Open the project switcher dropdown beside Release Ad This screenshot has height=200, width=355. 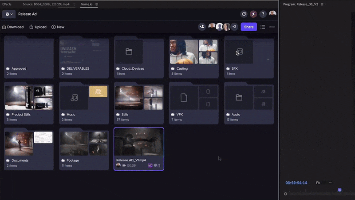(9, 14)
